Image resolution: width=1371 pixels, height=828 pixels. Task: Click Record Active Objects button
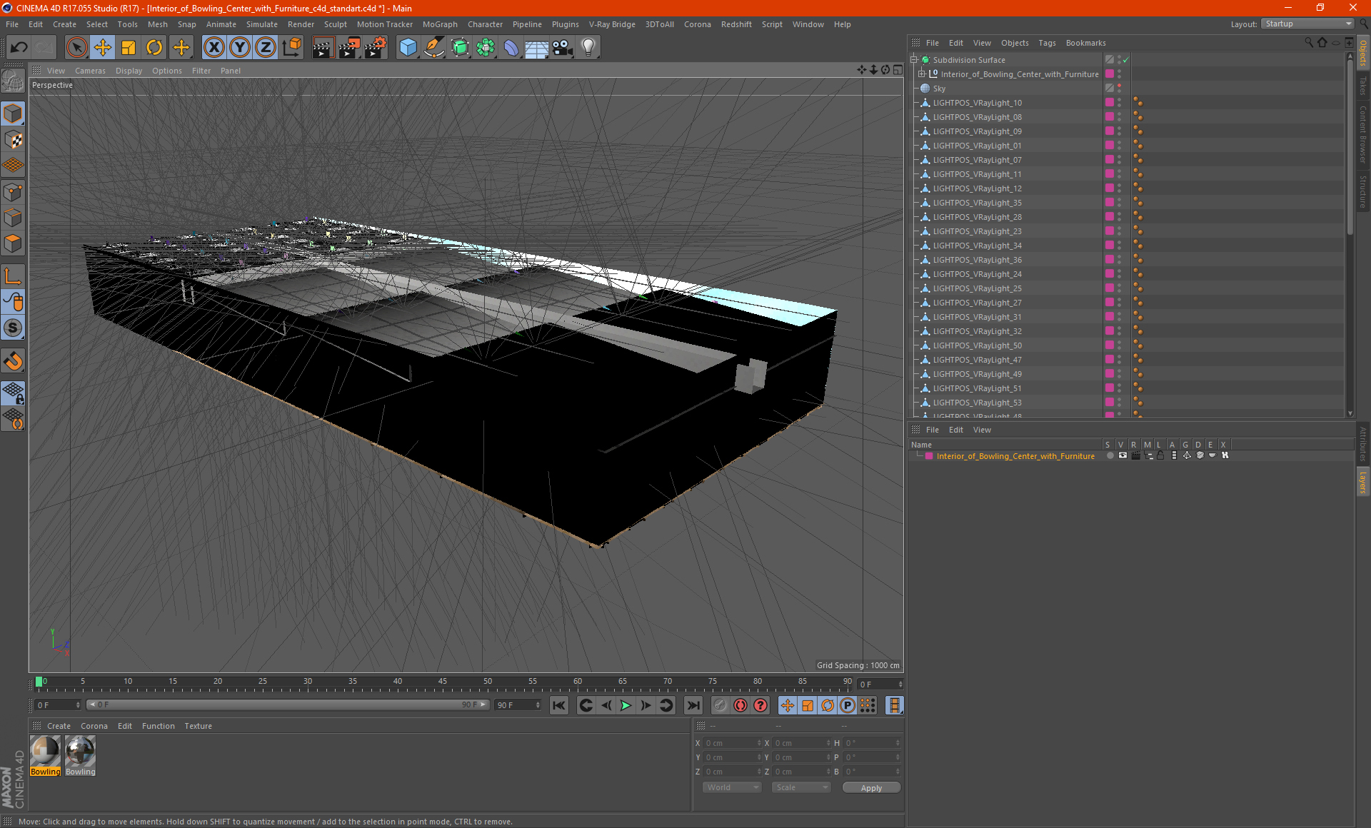tap(720, 705)
